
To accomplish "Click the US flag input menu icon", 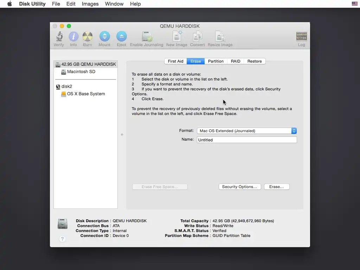I will (x=354, y=4).
